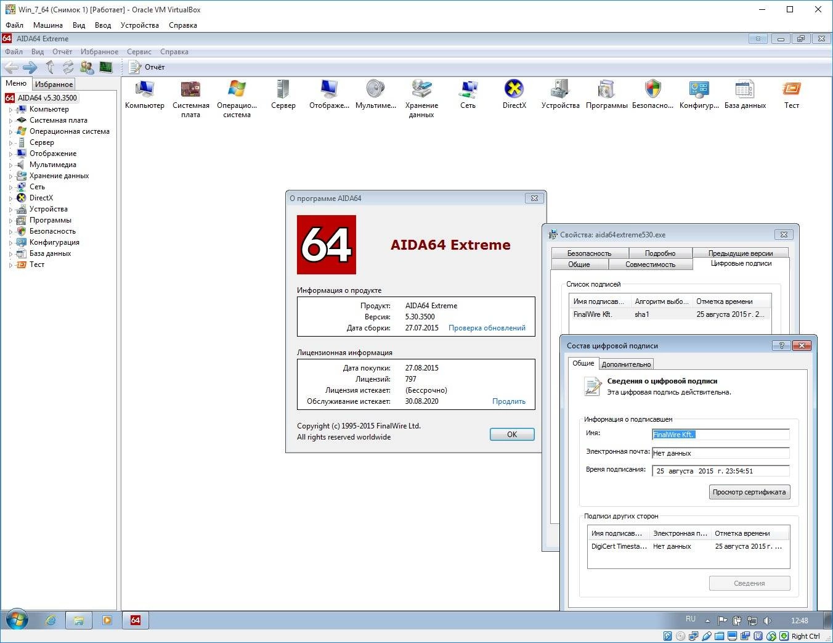This screenshot has width=833, height=643.
Task: Click the users toolbar icon
Action: pos(87,67)
